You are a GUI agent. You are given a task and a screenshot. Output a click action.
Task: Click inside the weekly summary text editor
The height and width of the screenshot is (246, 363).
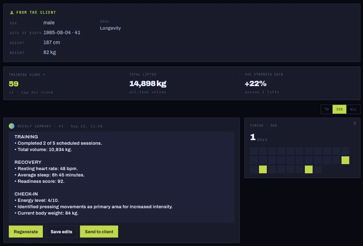[x=122, y=177]
